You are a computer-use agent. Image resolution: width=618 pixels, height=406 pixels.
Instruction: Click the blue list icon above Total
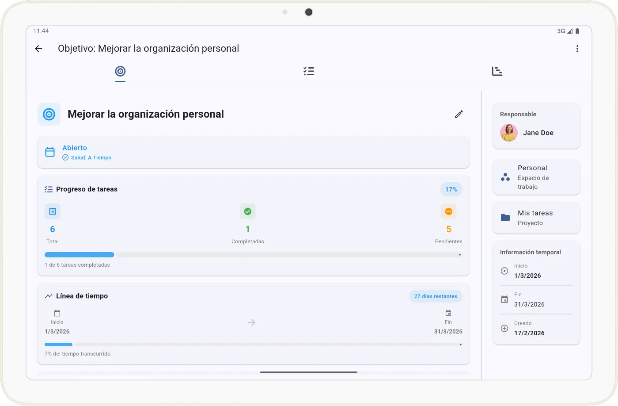pyautogui.click(x=52, y=211)
